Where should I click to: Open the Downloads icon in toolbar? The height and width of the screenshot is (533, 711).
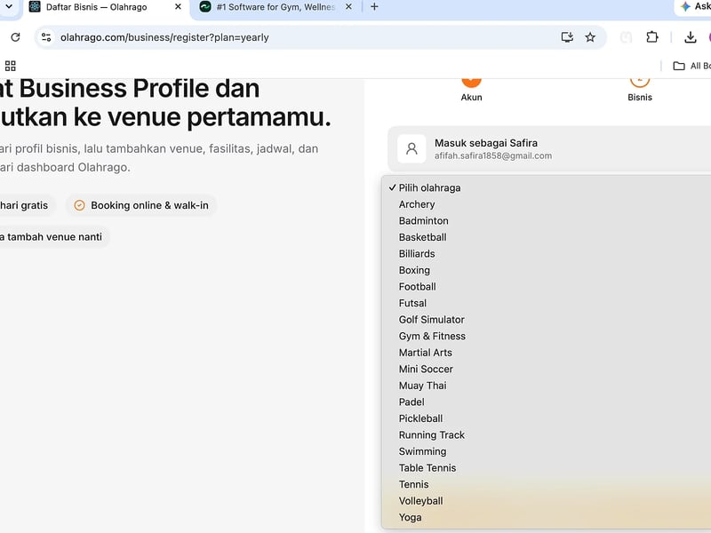691,37
